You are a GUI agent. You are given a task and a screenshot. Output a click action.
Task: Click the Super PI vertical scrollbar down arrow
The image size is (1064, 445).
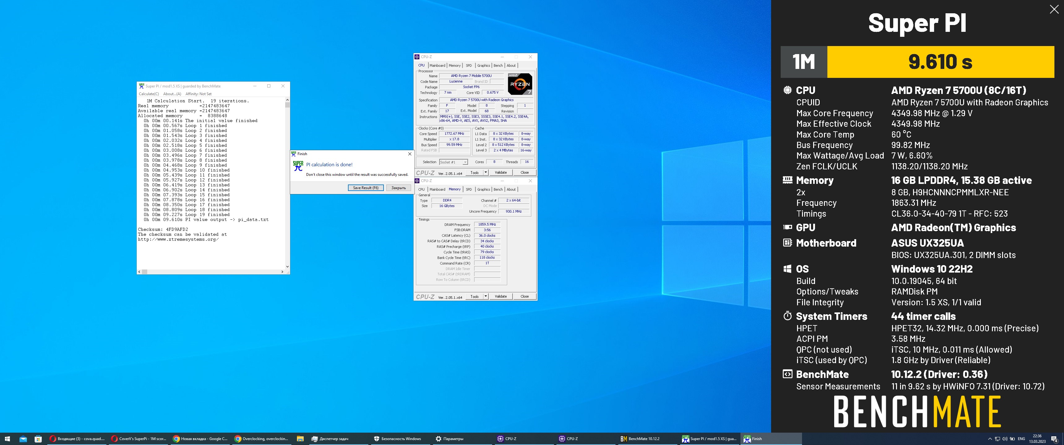pyautogui.click(x=287, y=267)
